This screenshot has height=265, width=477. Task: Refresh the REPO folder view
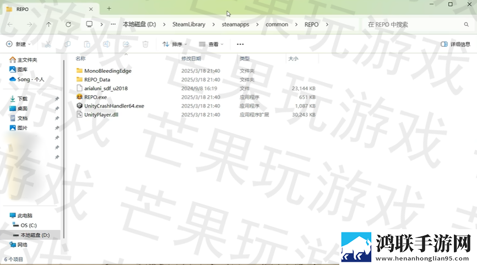[x=68, y=24]
